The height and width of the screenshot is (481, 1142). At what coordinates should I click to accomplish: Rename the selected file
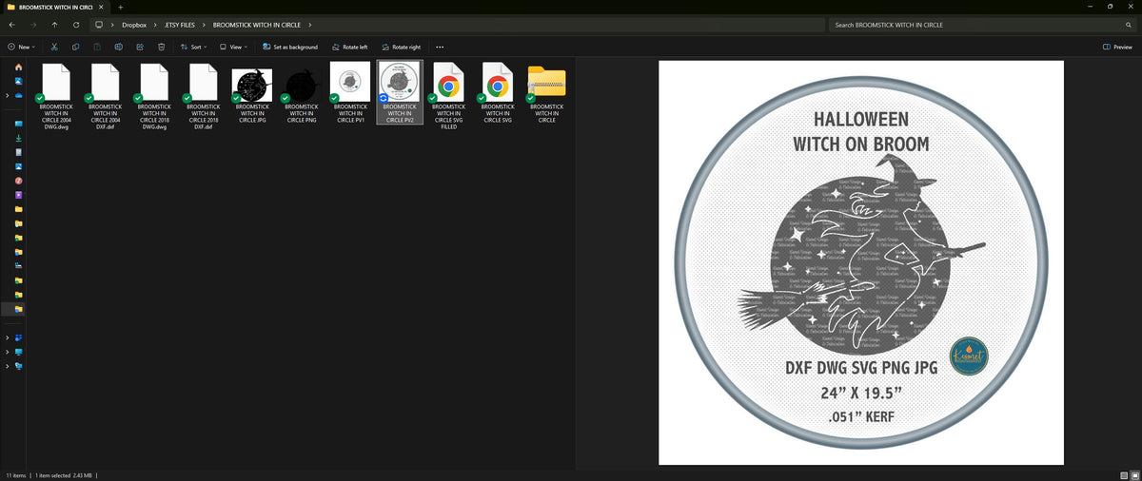(119, 47)
